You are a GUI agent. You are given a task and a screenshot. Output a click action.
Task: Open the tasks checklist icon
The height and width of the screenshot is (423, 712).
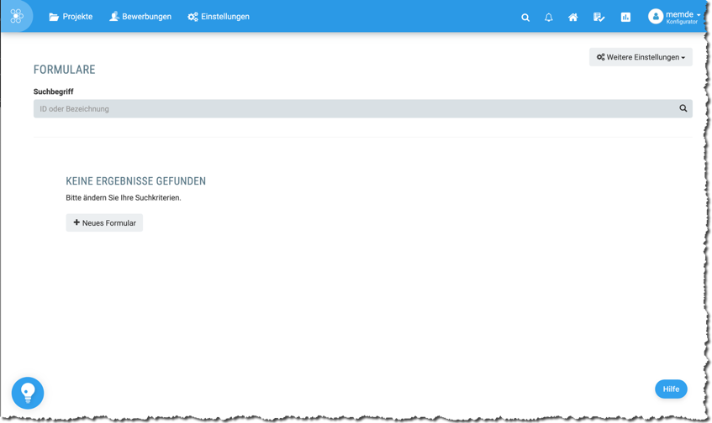point(599,18)
